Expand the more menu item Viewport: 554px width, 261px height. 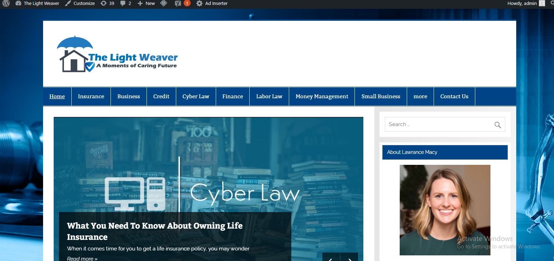[421, 97]
